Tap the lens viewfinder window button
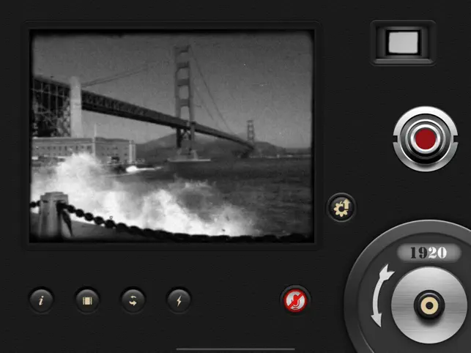The width and height of the screenshot is (471, 353). pyautogui.click(x=403, y=42)
